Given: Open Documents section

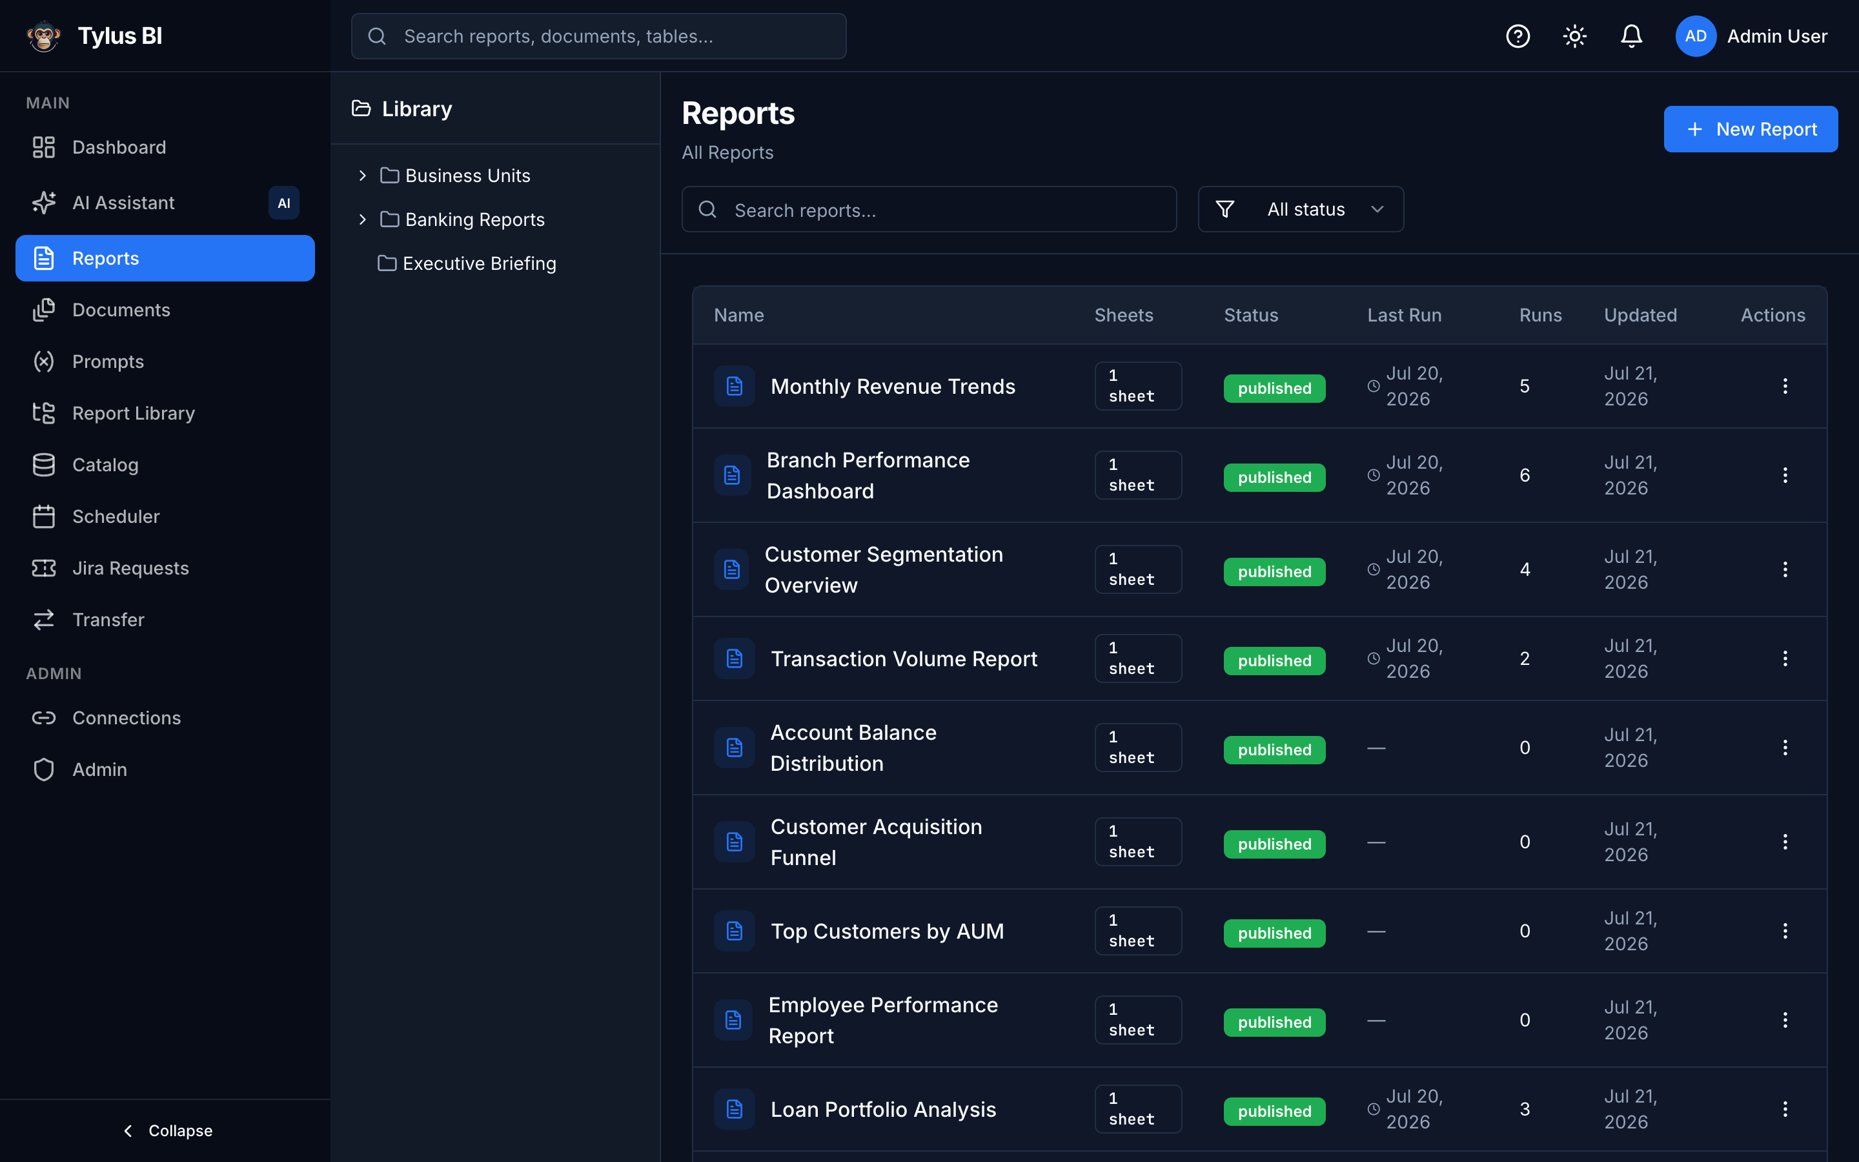Looking at the screenshot, I should click(165, 310).
